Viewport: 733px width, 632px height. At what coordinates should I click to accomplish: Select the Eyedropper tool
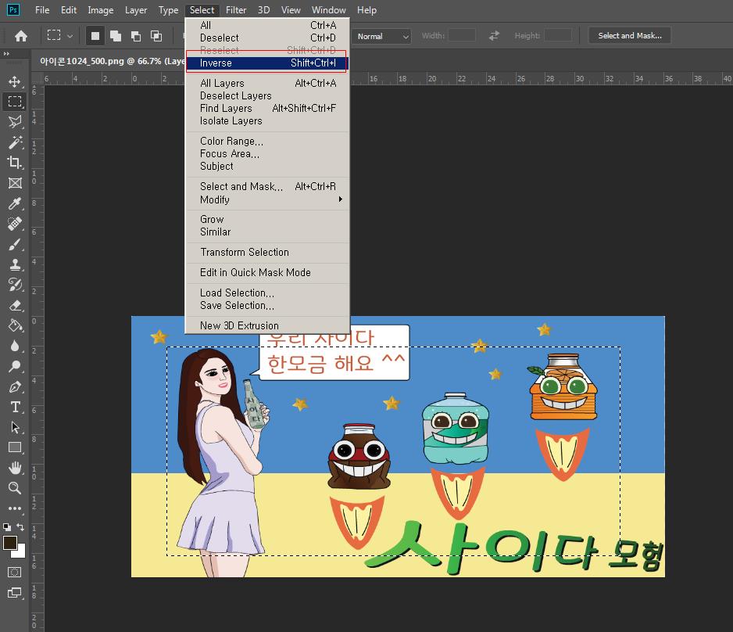tap(15, 203)
